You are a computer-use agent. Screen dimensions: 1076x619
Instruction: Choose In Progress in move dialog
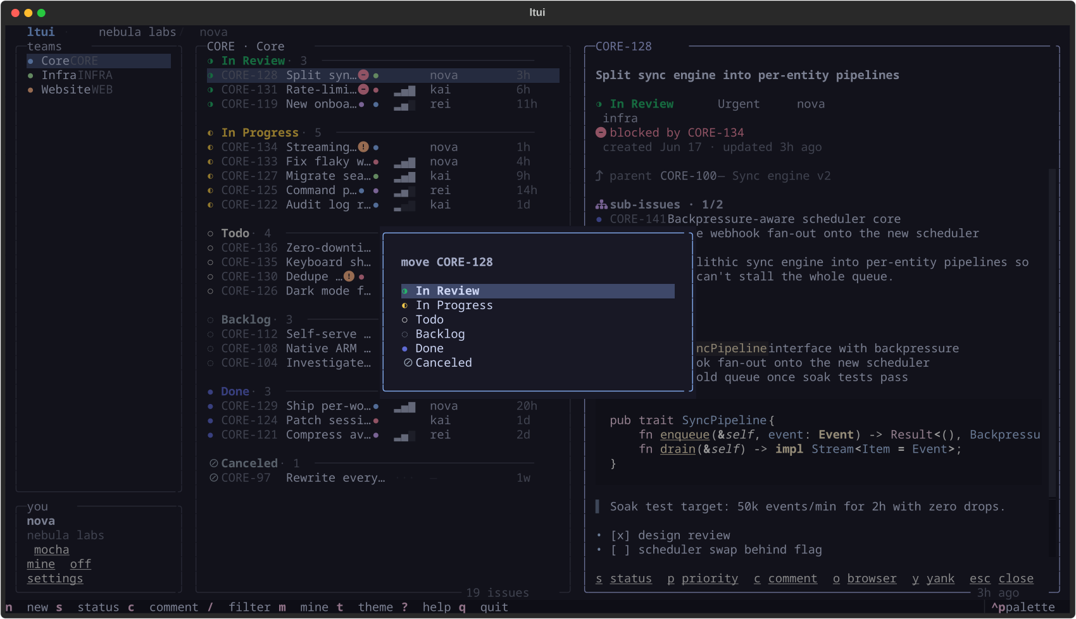coord(537,305)
